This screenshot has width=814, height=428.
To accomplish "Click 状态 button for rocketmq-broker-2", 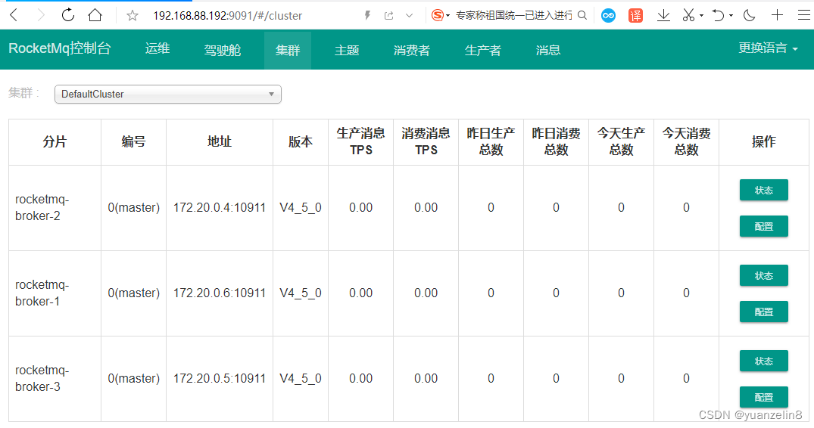I will click(x=763, y=191).
